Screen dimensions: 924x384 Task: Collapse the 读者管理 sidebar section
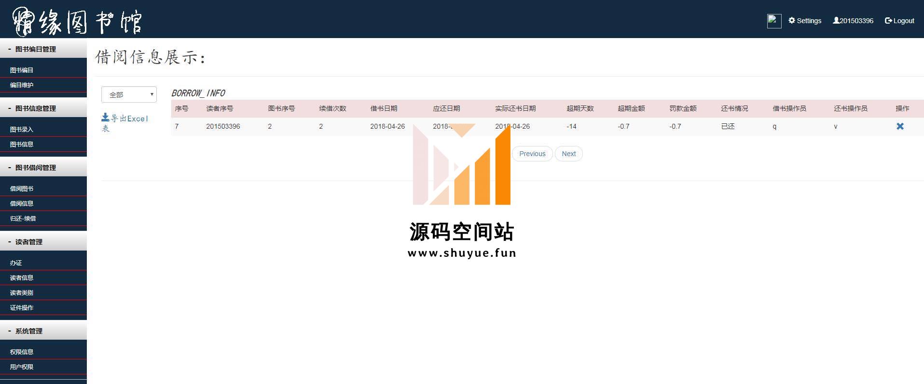pyautogui.click(x=43, y=242)
